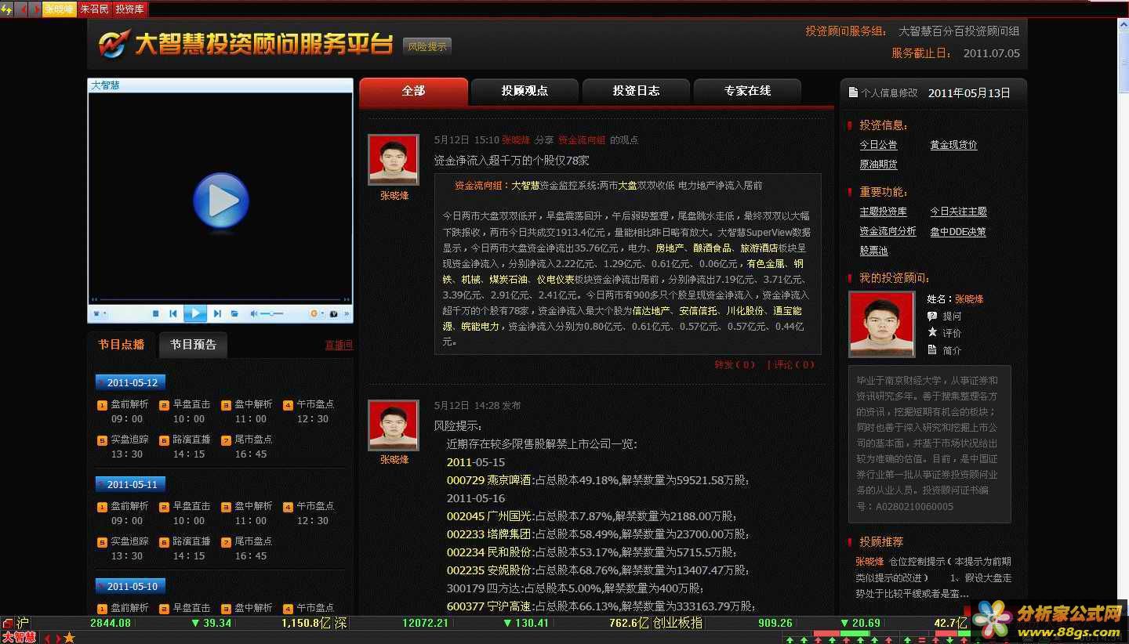Expand the 2011-05-12 date header

[130, 383]
